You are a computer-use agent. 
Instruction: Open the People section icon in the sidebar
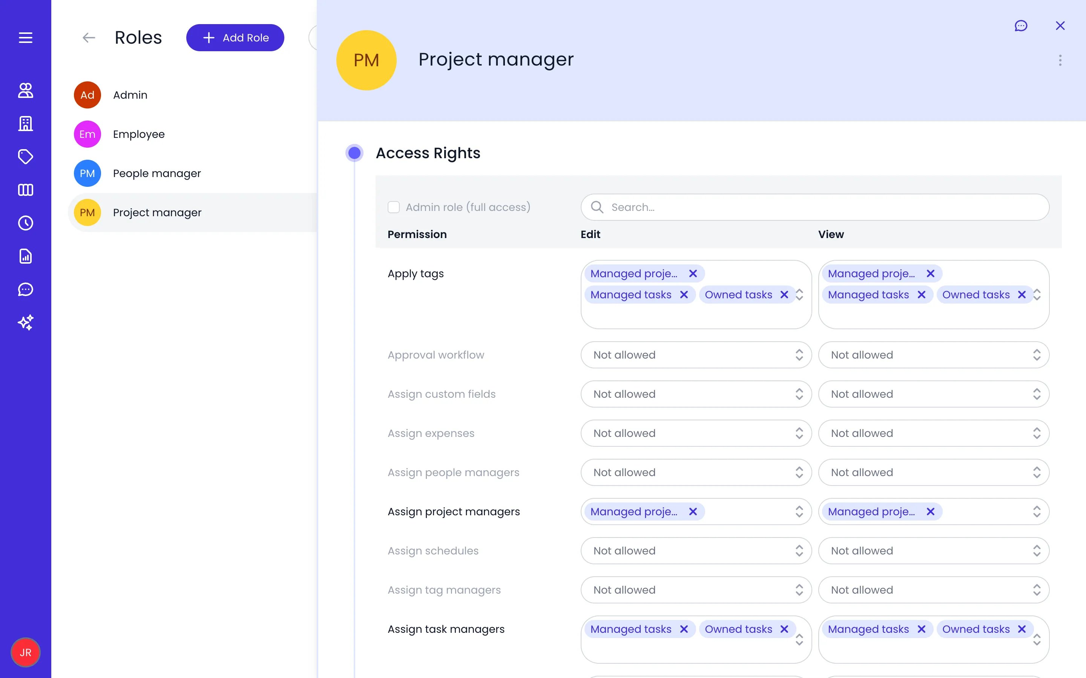click(x=26, y=90)
